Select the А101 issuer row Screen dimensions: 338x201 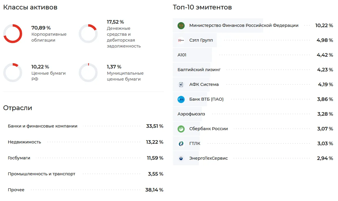(x=253, y=55)
